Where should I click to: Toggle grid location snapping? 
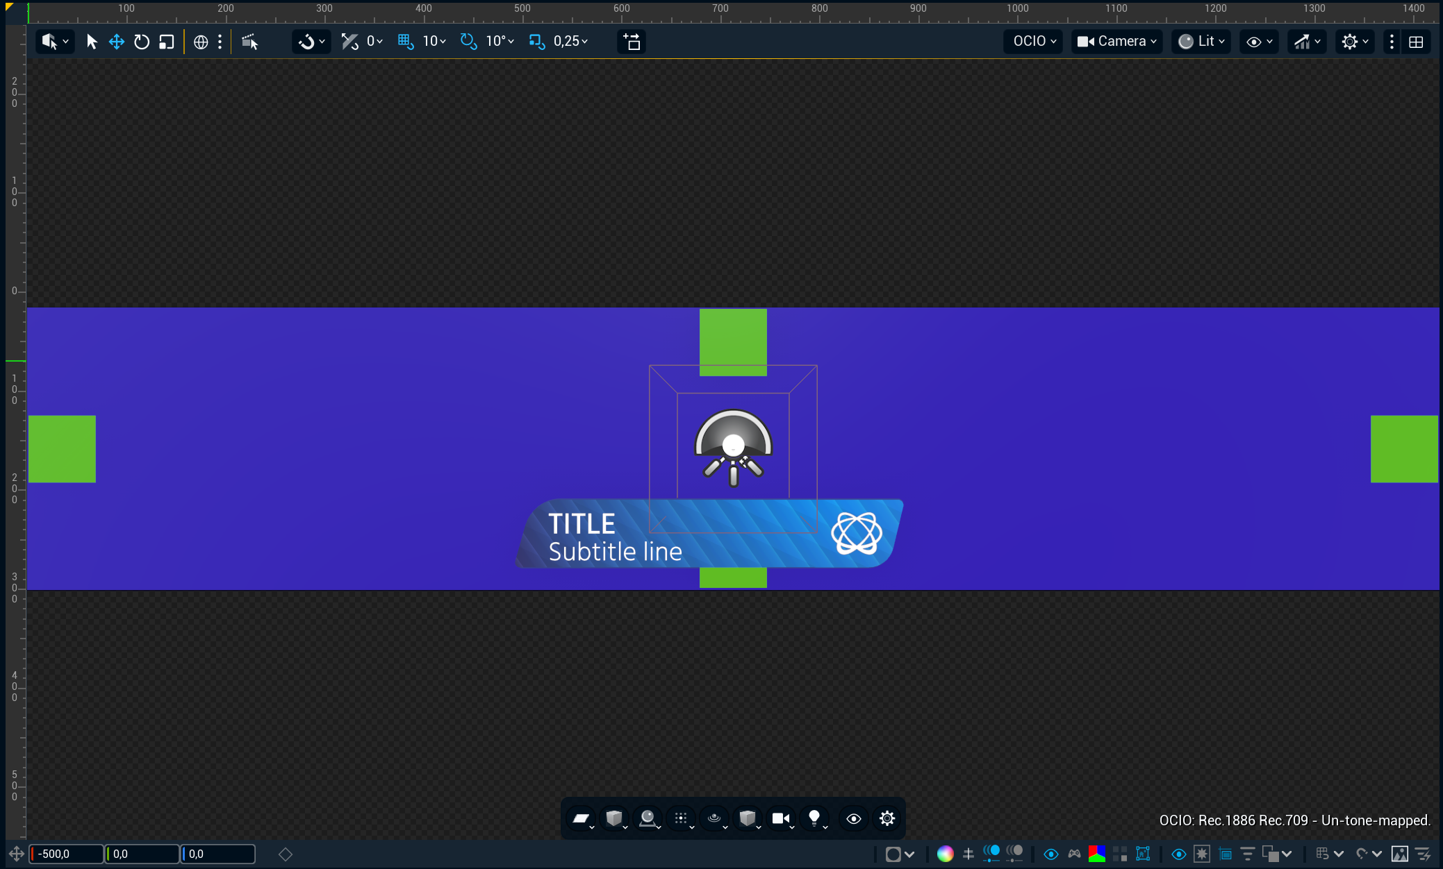pyautogui.click(x=406, y=42)
